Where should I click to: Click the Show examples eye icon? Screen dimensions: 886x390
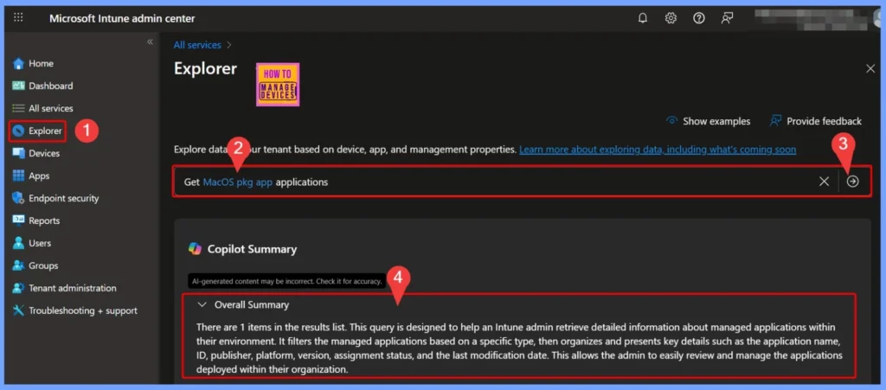click(x=671, y=121)
